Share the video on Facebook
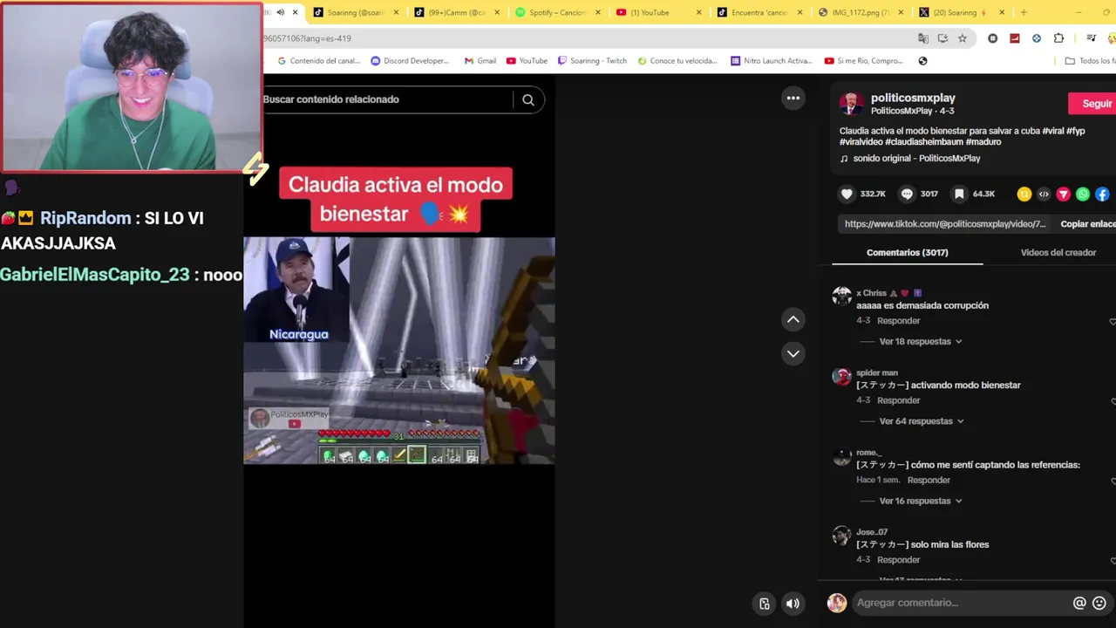 tap(1102, 195)
